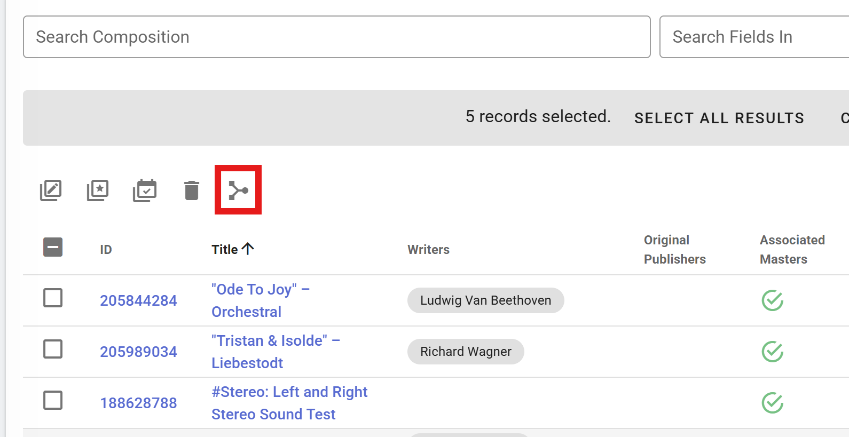This screenshot has height=437, width=849.
Task: Select the "Tristan & Isolde" row checkbox
Action: pos(53,349)
